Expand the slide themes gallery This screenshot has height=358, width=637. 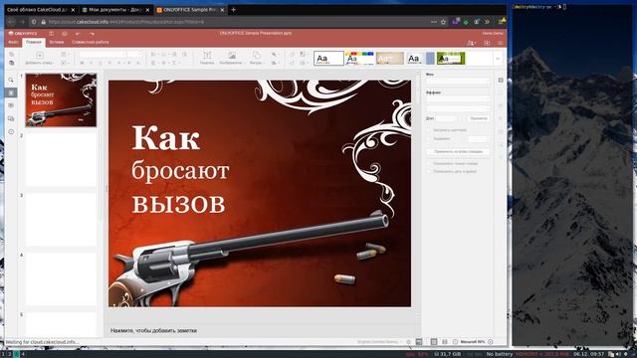[498, 59]
